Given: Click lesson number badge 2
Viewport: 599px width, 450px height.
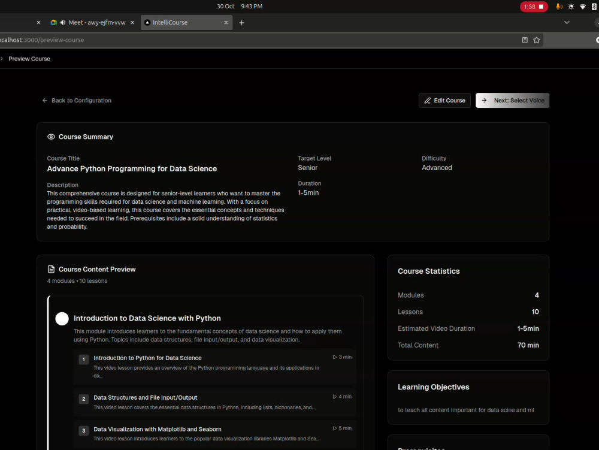Looking at the screenshot, I should pos(84,399).
